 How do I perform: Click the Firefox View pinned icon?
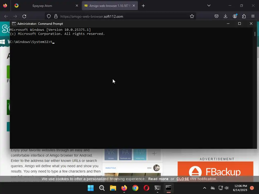point(5,6)
